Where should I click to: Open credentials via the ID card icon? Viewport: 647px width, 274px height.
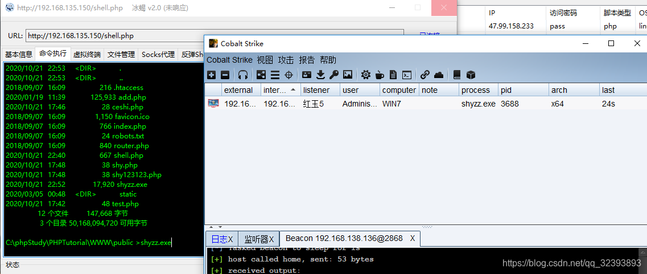307,75
